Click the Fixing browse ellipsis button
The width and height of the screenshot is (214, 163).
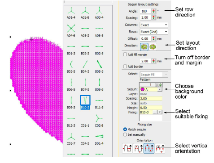155,112
